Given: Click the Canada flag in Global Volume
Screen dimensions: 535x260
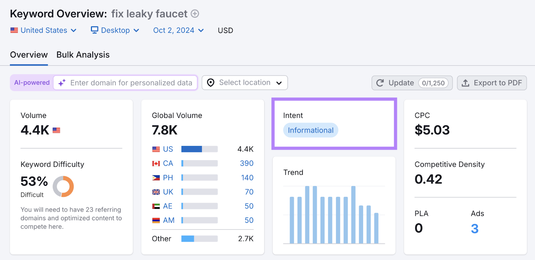Looking at the screenshot, I should (x=156, y=163).
